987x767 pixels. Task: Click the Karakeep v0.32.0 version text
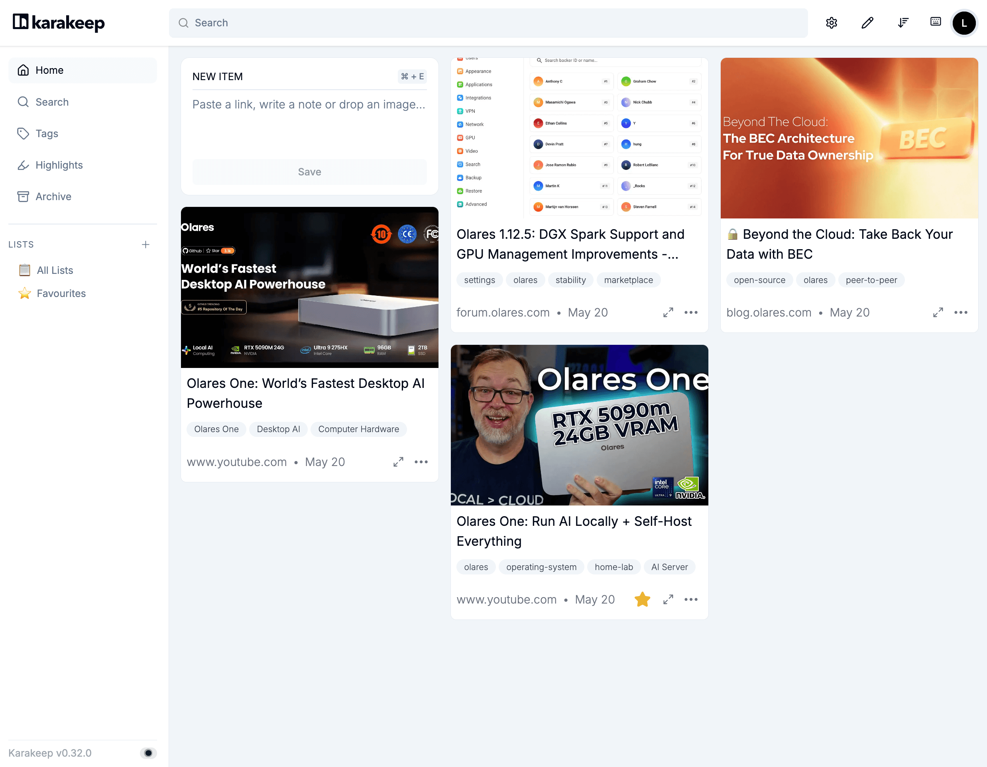[50, 753]
